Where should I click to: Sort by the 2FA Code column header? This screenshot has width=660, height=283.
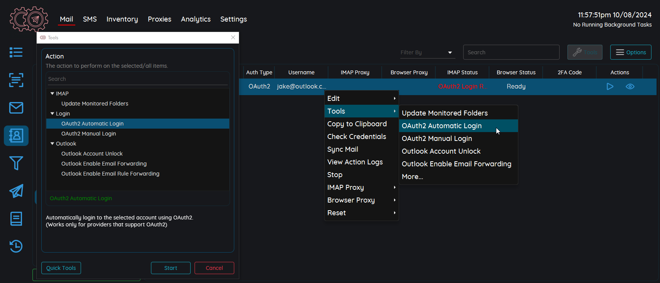[x=570, y=72]
